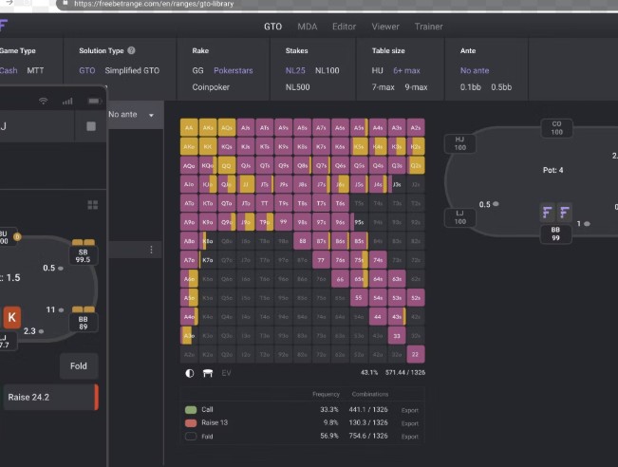Choose 0.5bb ante

pyautogui.click(x=501, y=87)
